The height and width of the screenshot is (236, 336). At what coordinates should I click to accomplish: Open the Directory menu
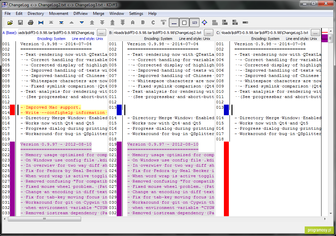click(36, 14)
